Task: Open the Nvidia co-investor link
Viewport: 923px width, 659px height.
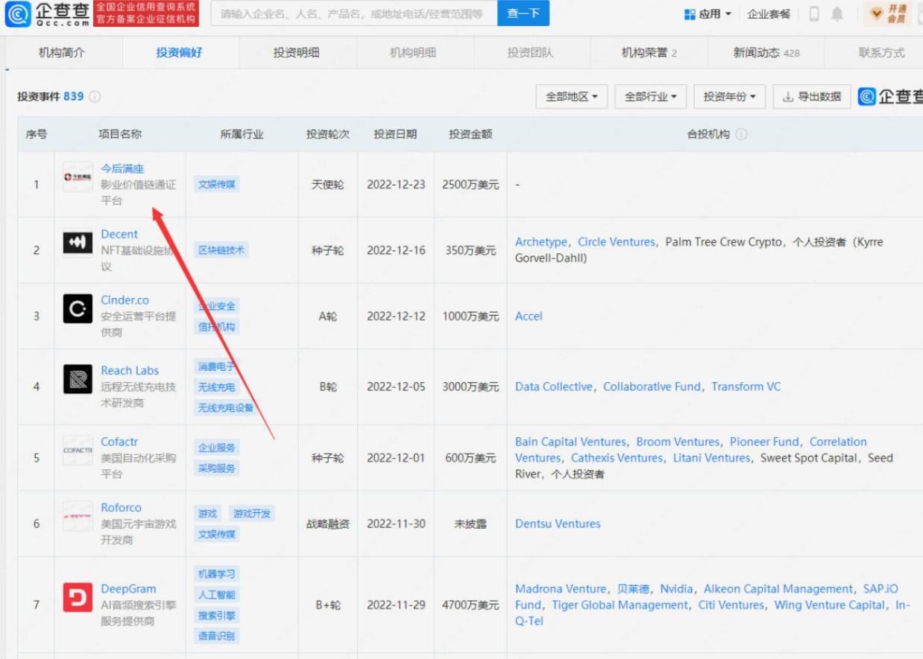Action: tap(677, 589)
